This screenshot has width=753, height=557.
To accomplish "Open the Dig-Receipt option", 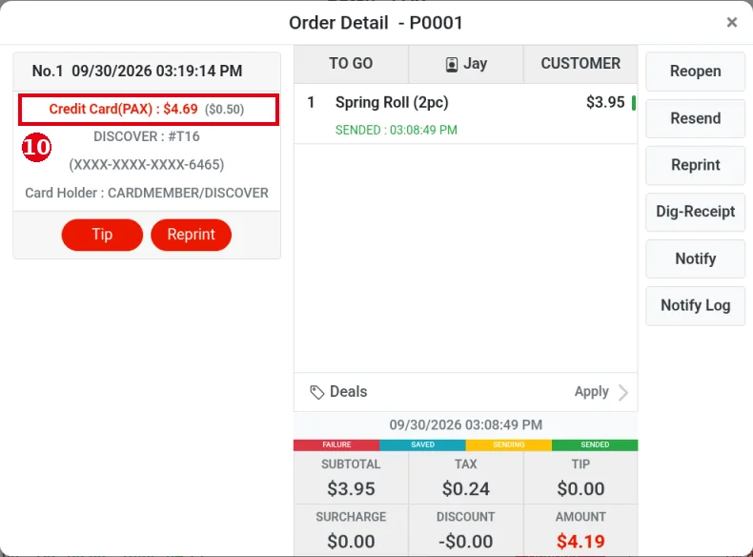I will pos(696,212).
